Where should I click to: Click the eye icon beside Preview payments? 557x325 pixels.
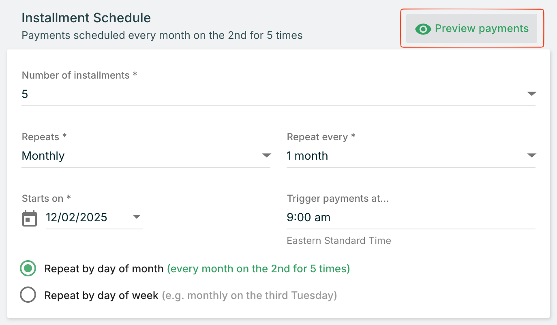(x=423, y=29)
